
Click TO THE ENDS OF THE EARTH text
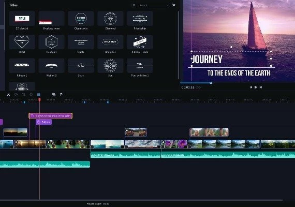click(x=239, y=73)
